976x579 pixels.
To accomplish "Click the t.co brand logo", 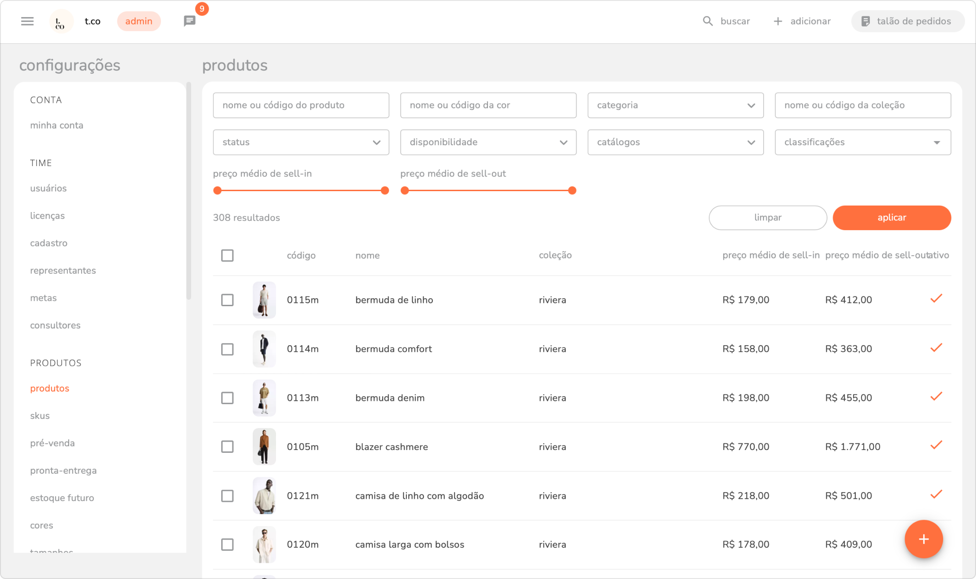I will pos(61,21).
